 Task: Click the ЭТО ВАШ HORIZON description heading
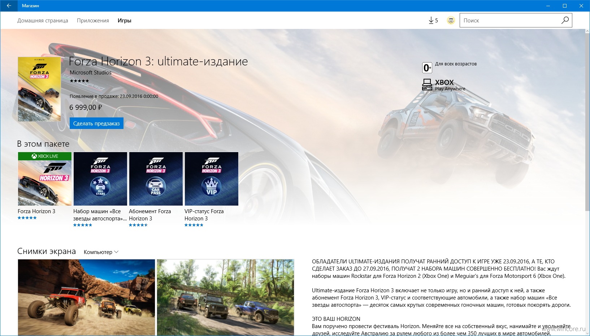[x=336, y=319]
